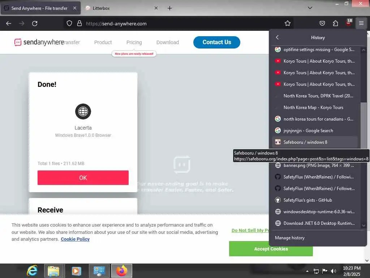This screenshot has height=278, width=370.
Task: Open the control panel taskbar icon
Action: pos(99,271)
